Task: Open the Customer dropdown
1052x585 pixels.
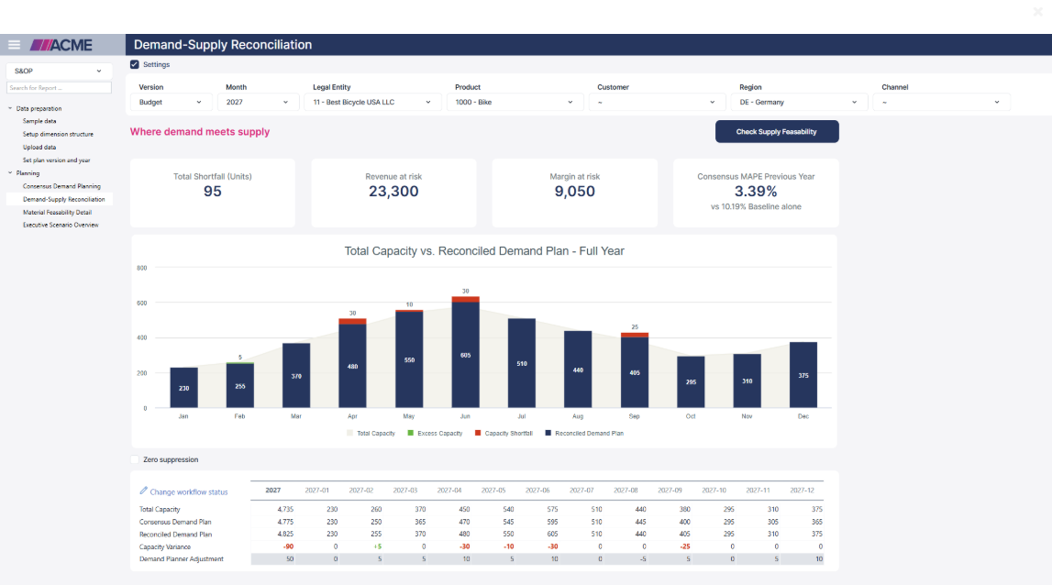Action: pos(657,102)
